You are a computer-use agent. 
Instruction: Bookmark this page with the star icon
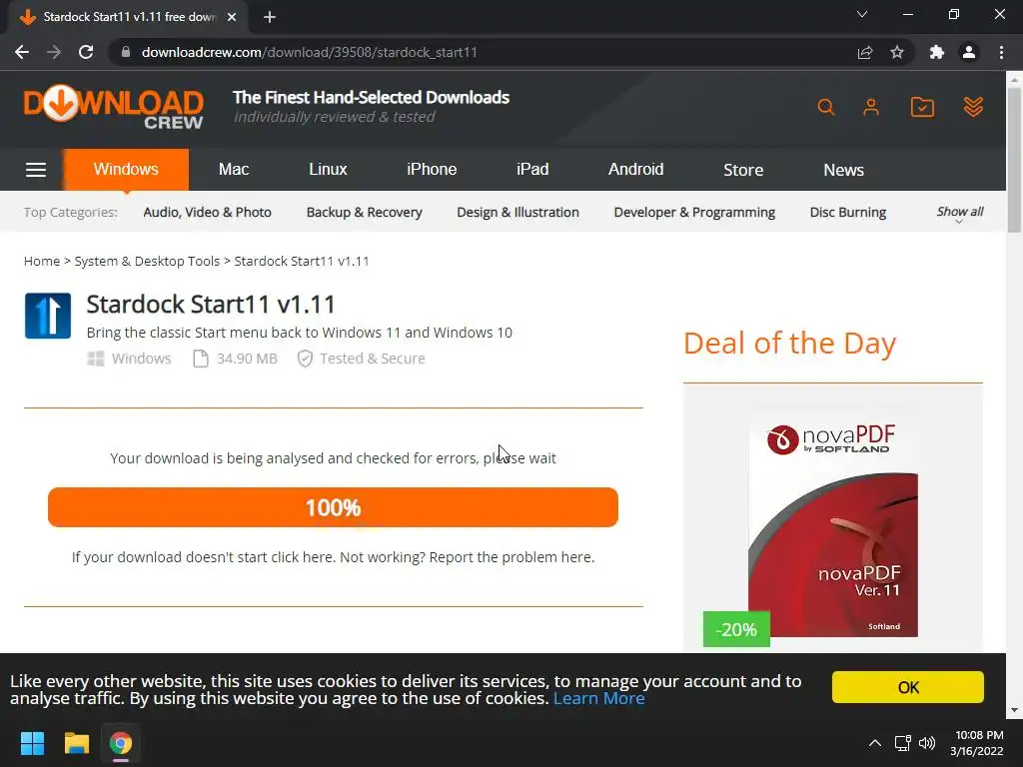click(897, 52)
